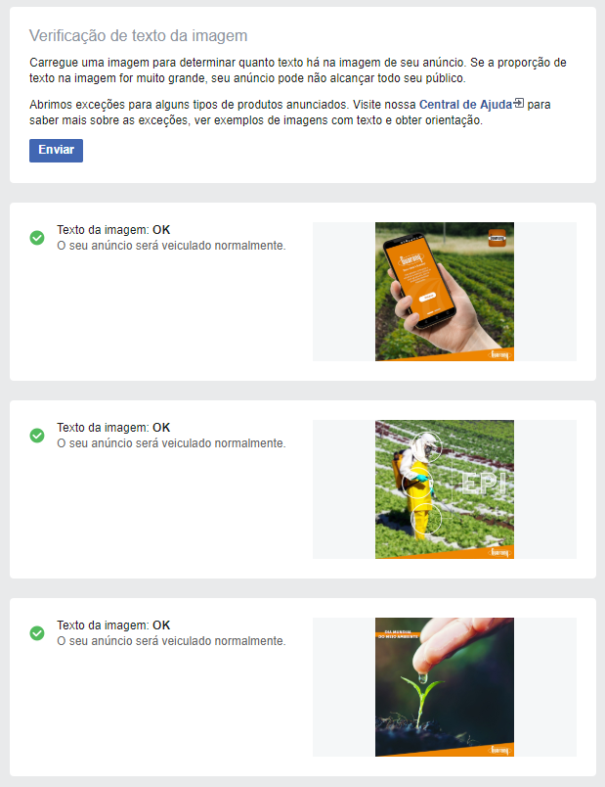The width and height of the screenshot is (605, 787).
Task: Click the green check icon for the EPI ad
Action: tap(37, 436)
